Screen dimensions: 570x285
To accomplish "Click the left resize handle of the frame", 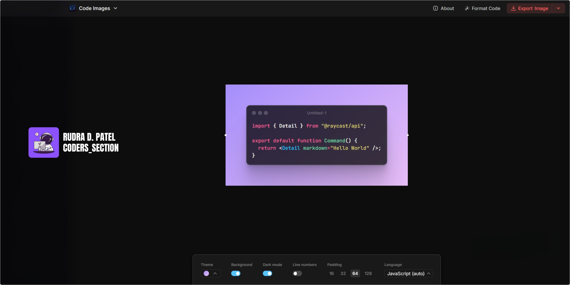I will pos(226,135).
